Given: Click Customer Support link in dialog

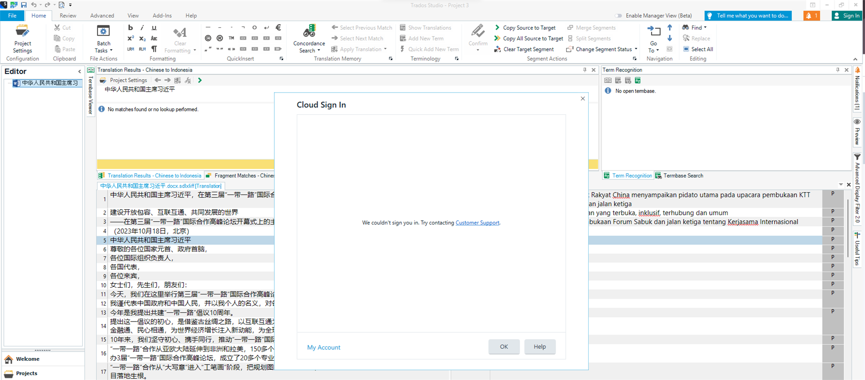Looking at the screenshot, I should click(477, 223).
